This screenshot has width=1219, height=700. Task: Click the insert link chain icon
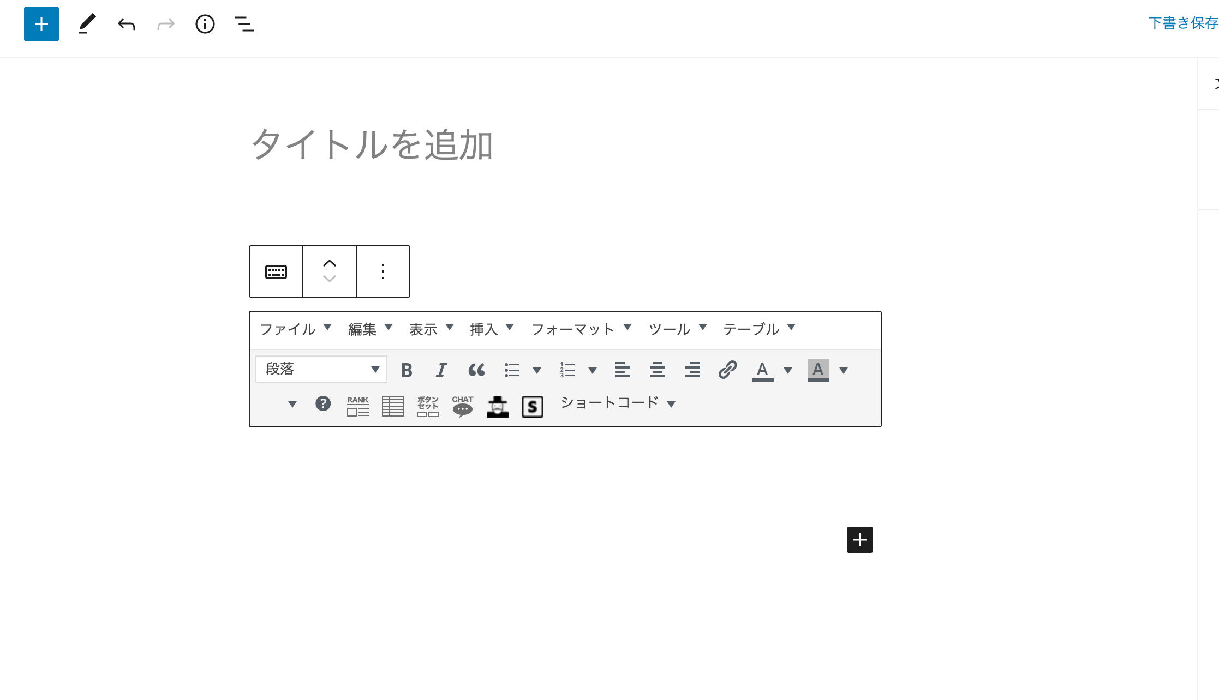click(727, 370)
